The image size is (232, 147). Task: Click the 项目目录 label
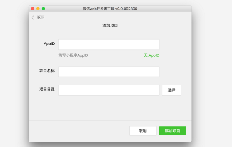[x=47, y=89]
